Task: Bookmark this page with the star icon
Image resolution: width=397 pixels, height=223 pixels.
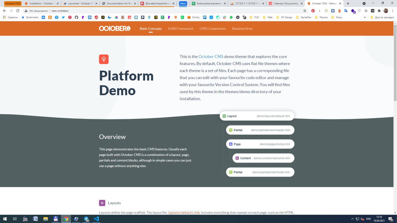Action: coord(305,11)
